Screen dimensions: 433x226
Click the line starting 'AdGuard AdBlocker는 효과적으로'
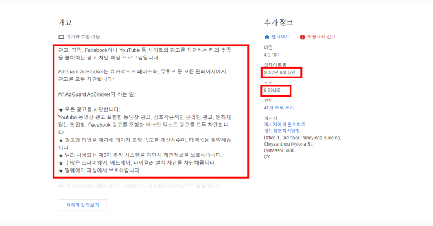[142, 72]
